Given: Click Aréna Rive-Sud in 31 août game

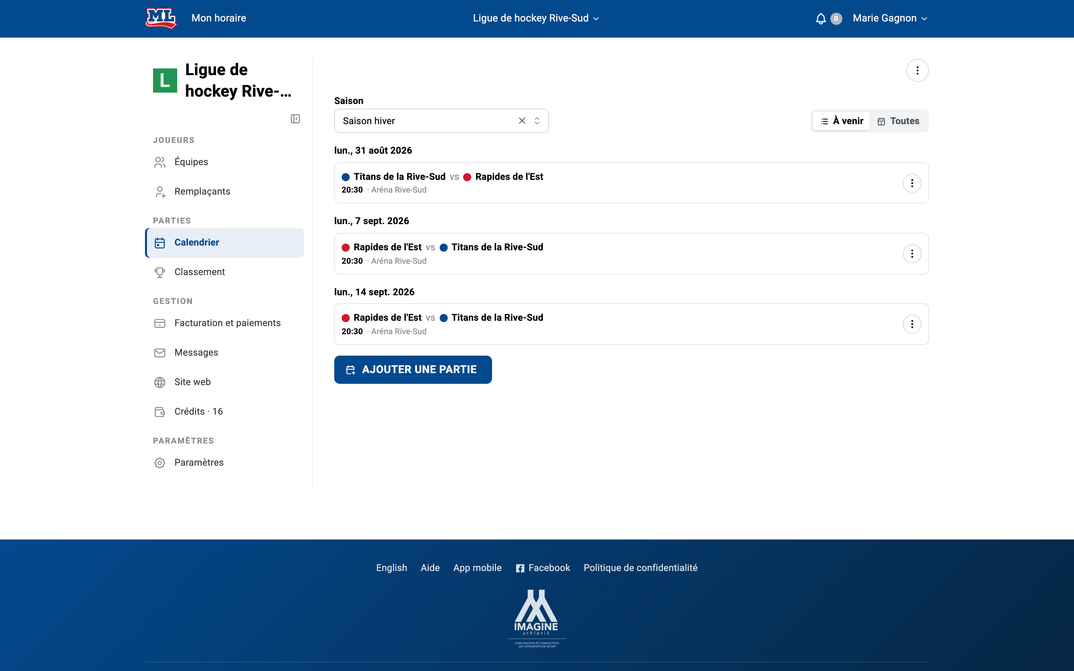Looking at the screenshot, I should pyautogui.click(x=398, y=190).
